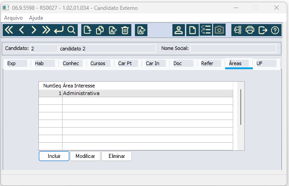Close the Candidato Externo window

click(276, 8)
